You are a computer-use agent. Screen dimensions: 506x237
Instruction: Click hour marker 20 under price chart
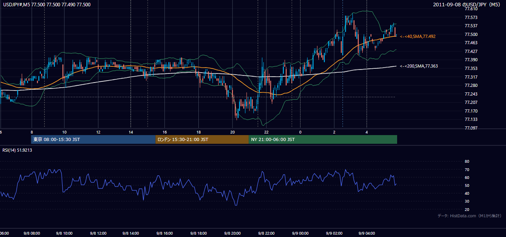pyautogui.click(x=232, y=132)
